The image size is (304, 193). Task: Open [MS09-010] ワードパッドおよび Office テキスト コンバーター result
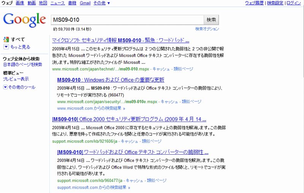133,152
